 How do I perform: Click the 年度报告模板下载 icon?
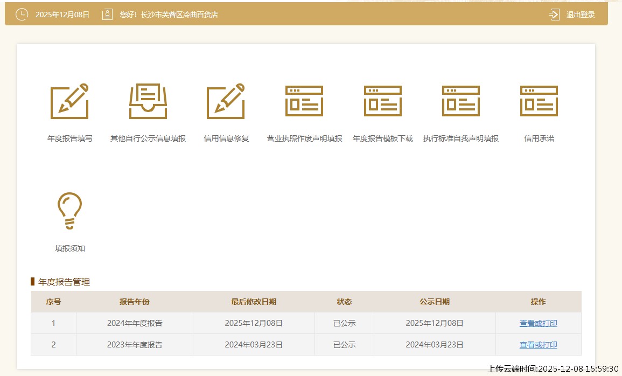383,101
